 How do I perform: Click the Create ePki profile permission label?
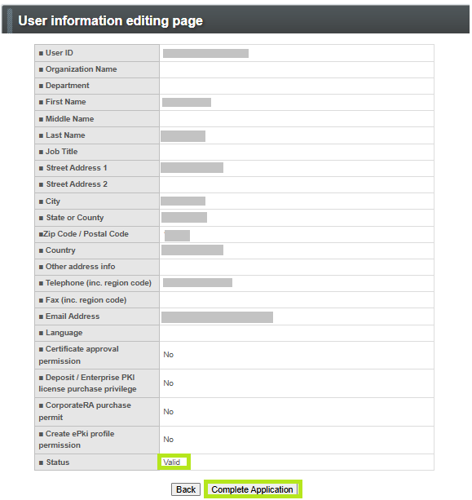[77, 440]
